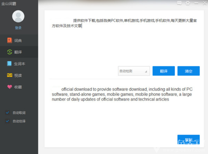
Task: Open the 词典 dictionary section
Action: click(19, 40)
